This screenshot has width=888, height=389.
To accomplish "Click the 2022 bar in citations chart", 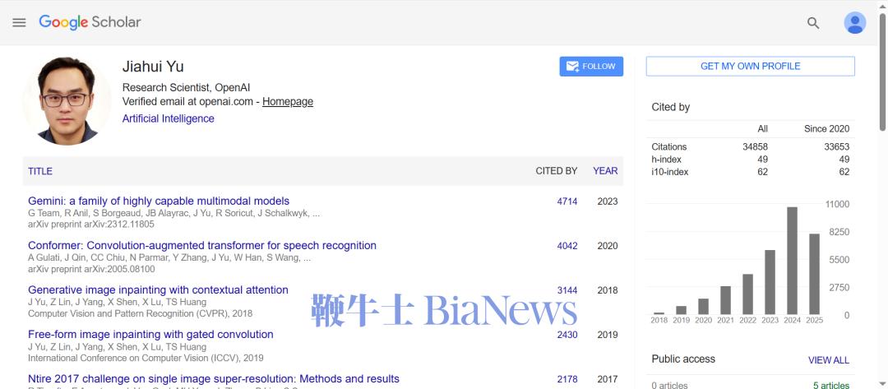I will [748, 294].
